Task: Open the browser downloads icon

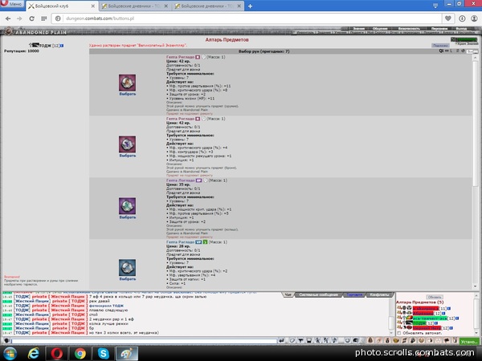Action: [x=462, y=18]
